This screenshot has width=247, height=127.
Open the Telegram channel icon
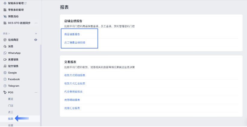[5, 86]
